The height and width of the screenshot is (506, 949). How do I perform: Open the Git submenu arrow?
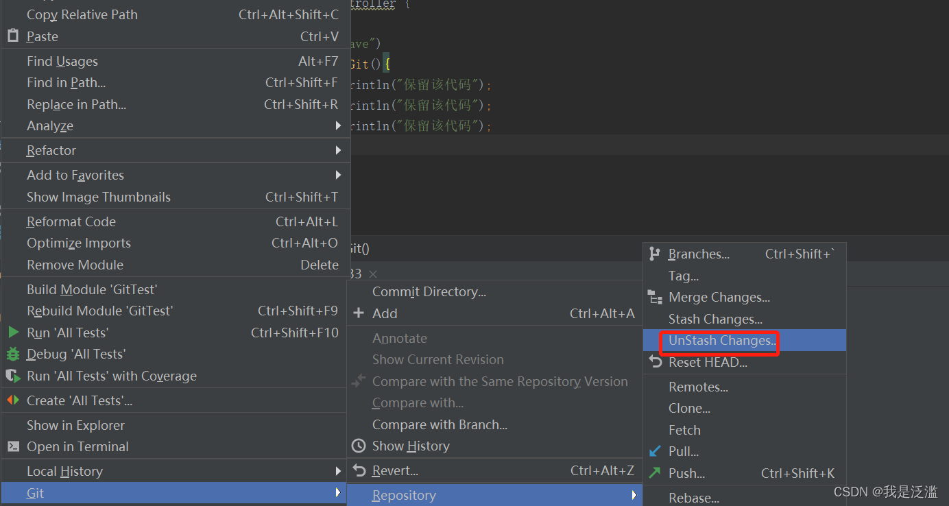pos(338,493)
